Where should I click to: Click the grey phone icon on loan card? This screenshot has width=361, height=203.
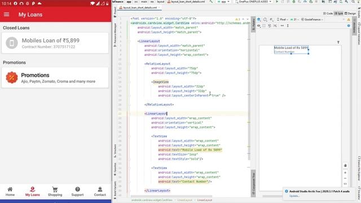point(12,43)
